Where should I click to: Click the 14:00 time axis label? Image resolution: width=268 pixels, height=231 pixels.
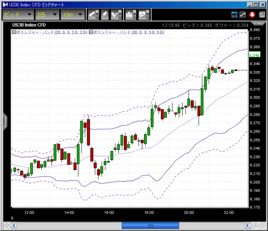[x=69, y=213]
